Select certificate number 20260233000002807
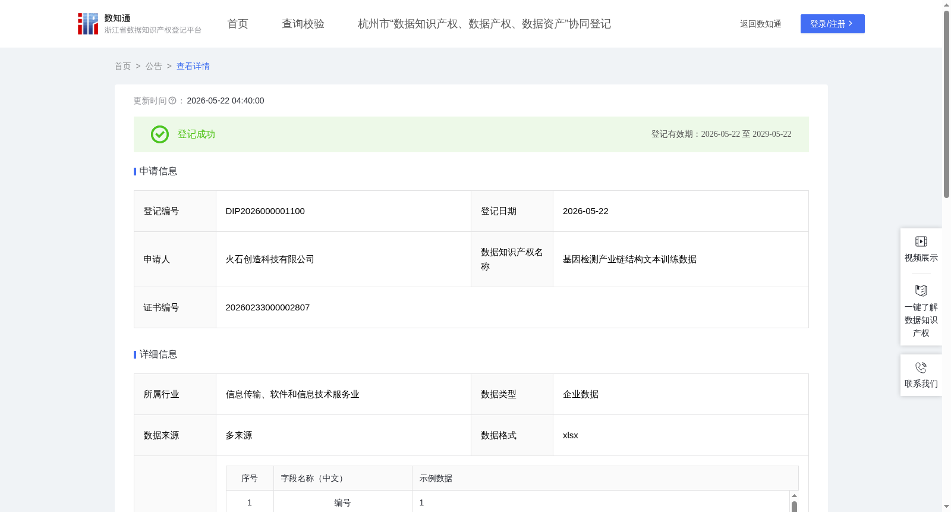951x512 pixels. [267, 307]
